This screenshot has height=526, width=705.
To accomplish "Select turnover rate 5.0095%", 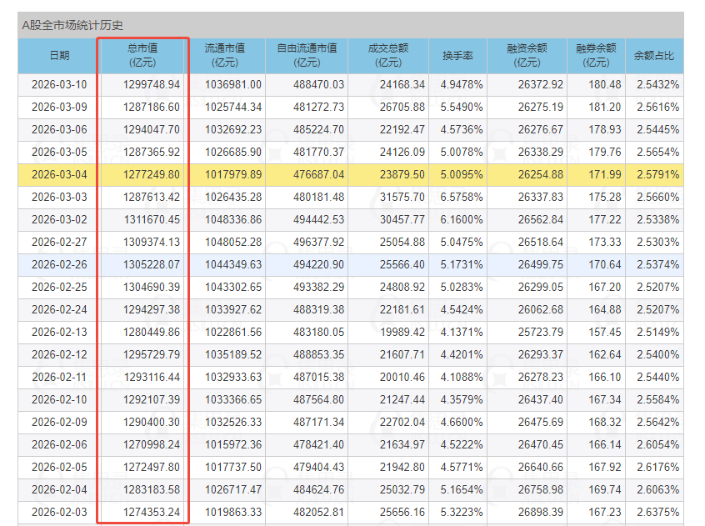I will tap(462, 174).
